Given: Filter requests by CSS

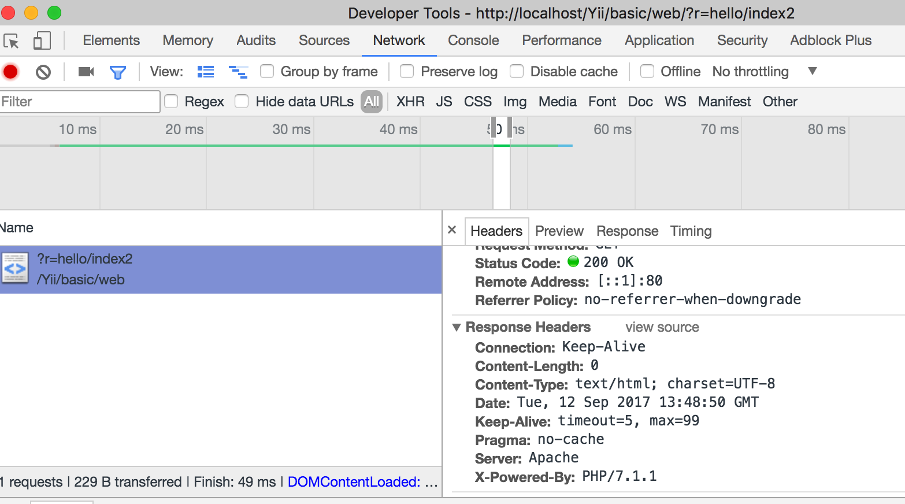Looking at the screenshot, I should pyautogui.click(x=478, y=102).
